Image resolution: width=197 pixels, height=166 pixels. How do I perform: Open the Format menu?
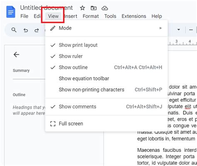91,16
